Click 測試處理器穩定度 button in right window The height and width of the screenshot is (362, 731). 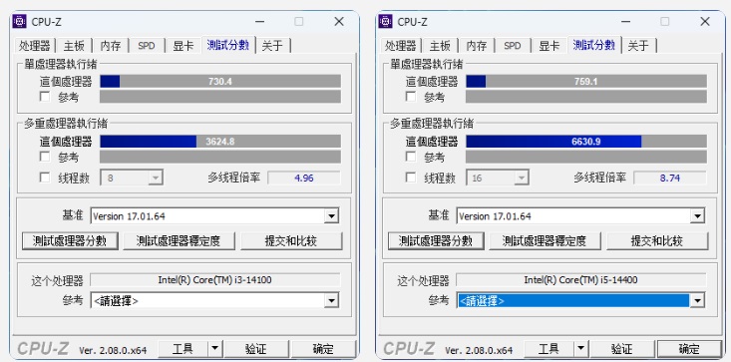pos(545,241)
